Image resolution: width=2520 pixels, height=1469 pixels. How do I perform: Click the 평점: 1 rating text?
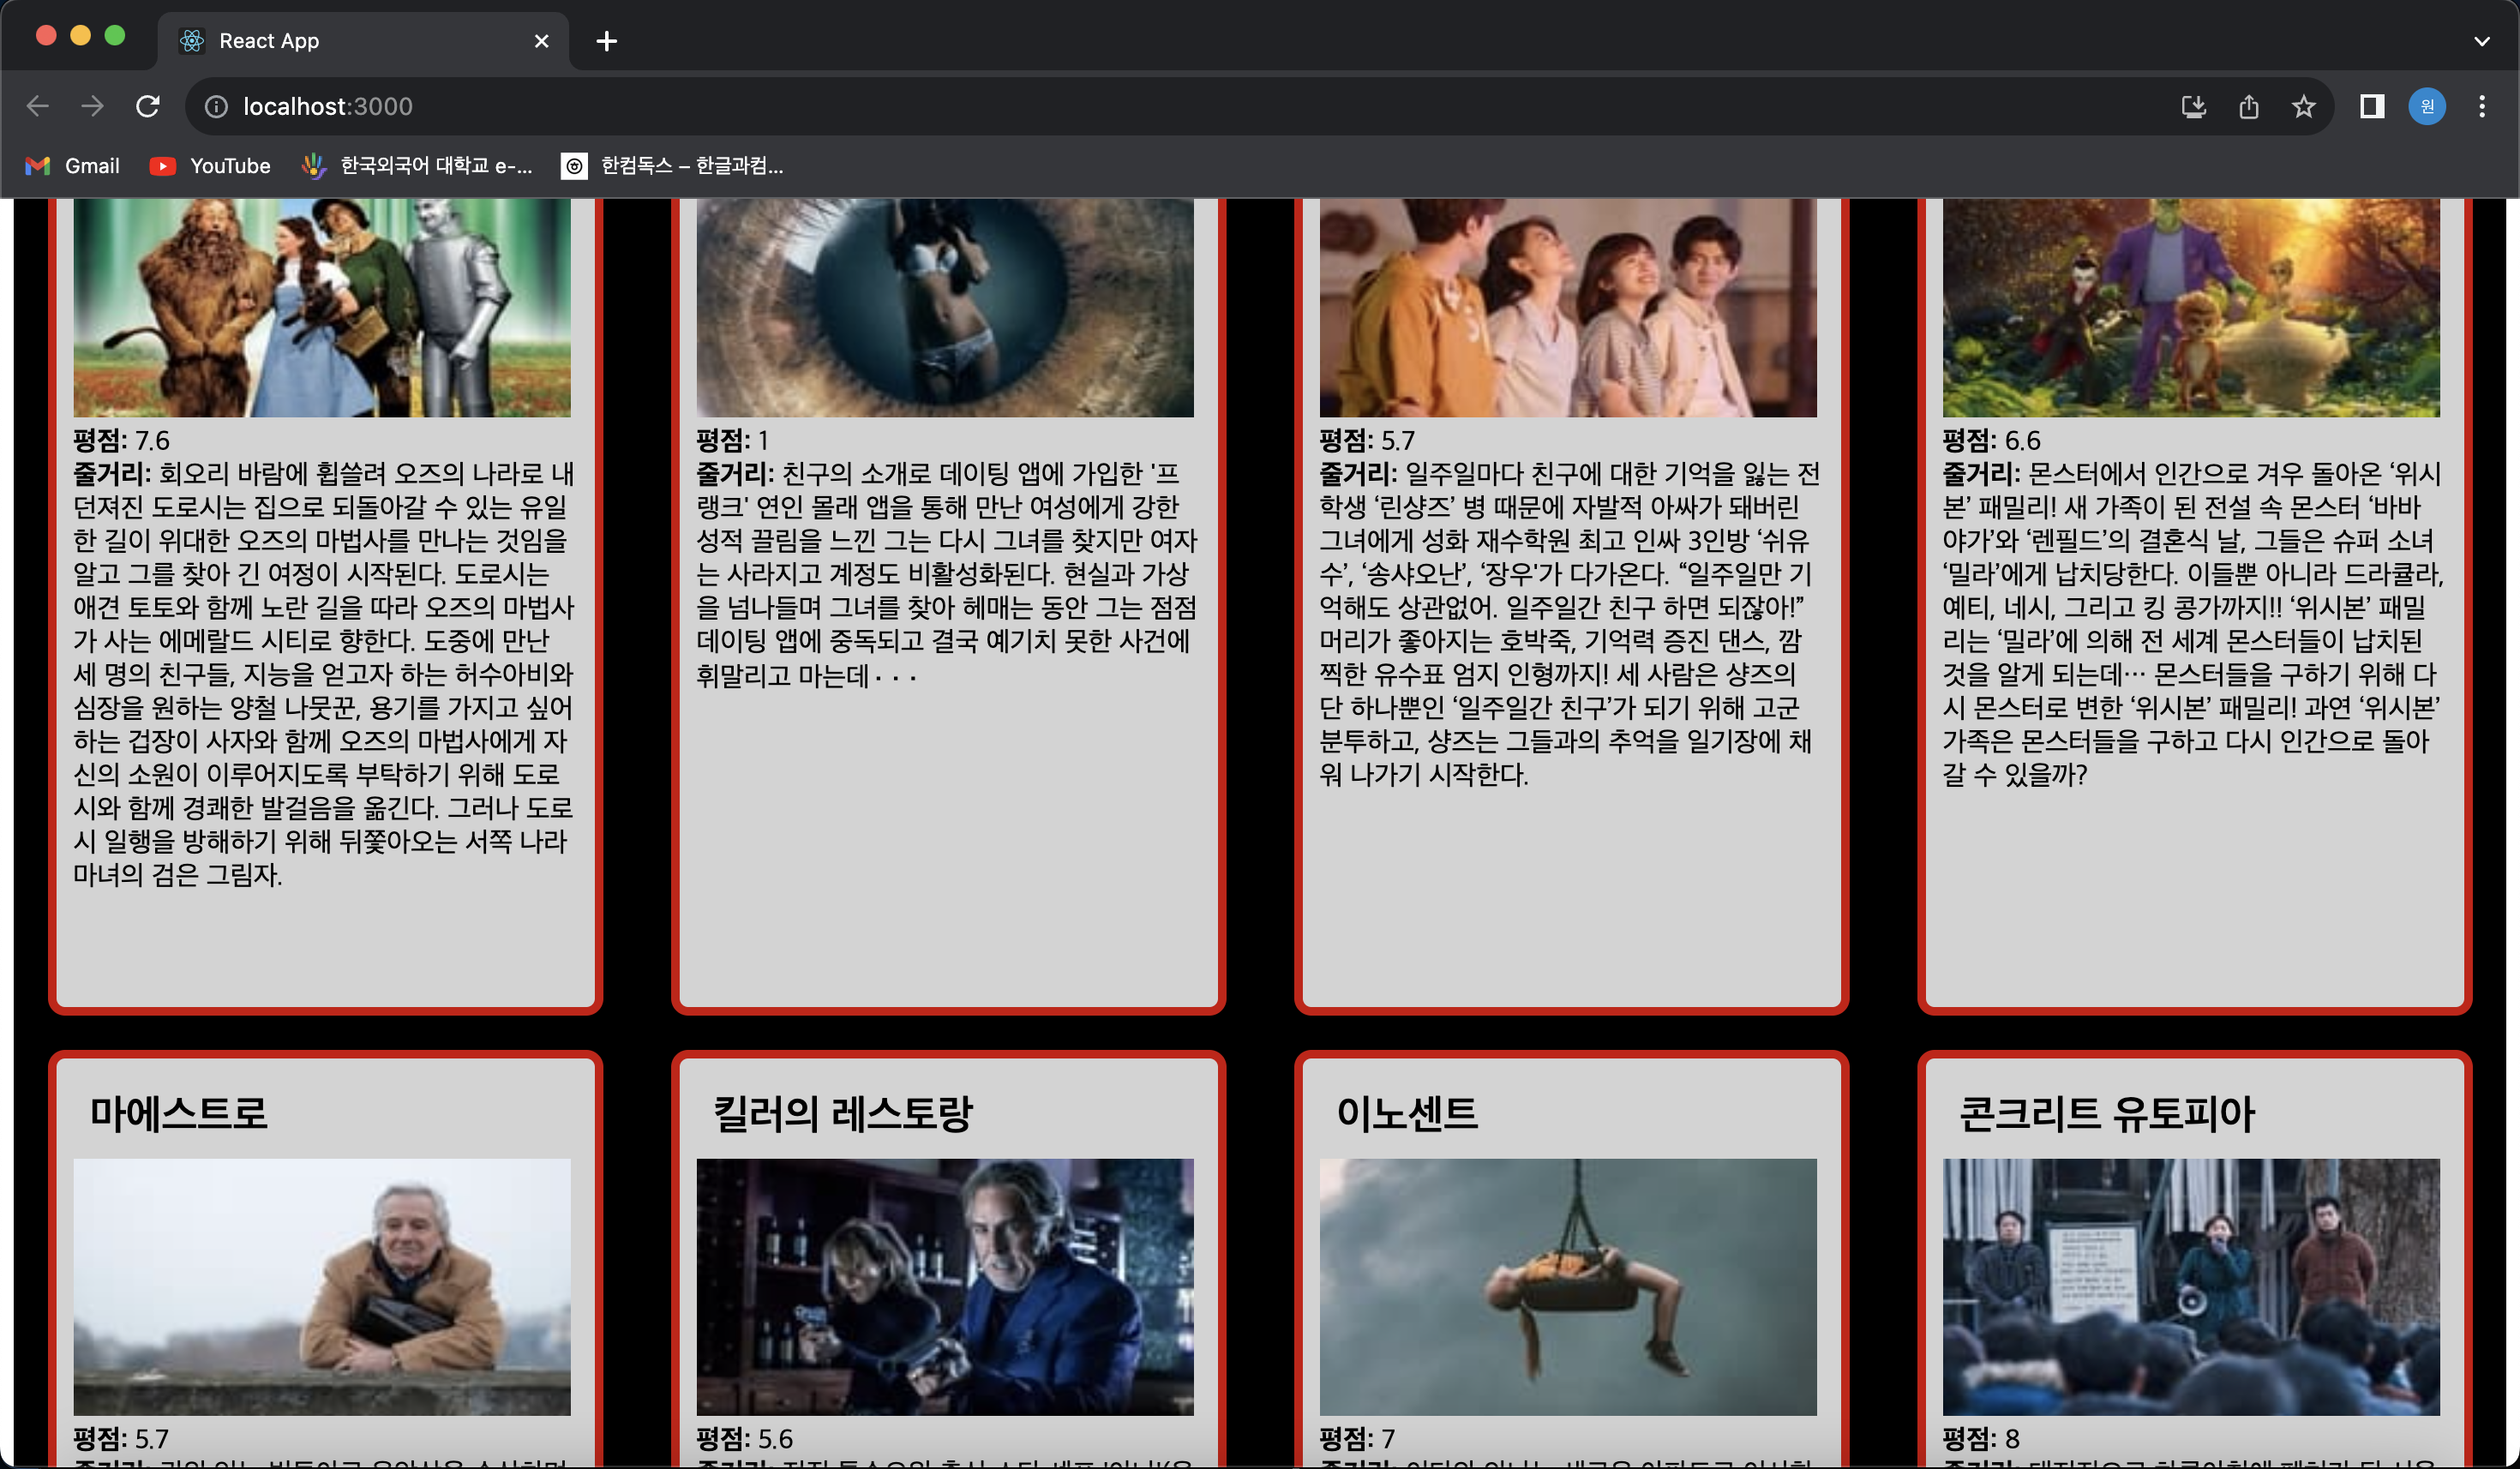[732, 440]
